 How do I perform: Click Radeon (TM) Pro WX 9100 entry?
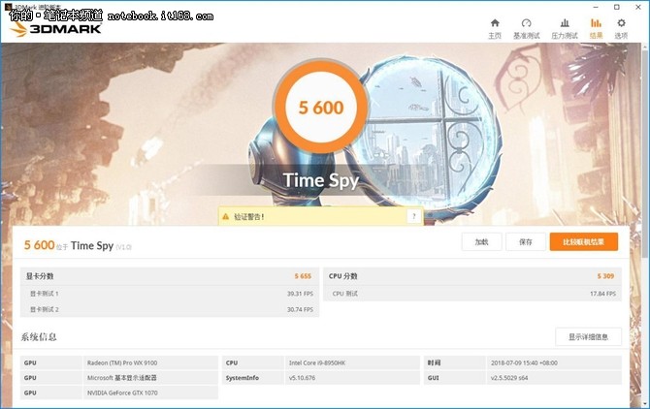pos(122,362)
